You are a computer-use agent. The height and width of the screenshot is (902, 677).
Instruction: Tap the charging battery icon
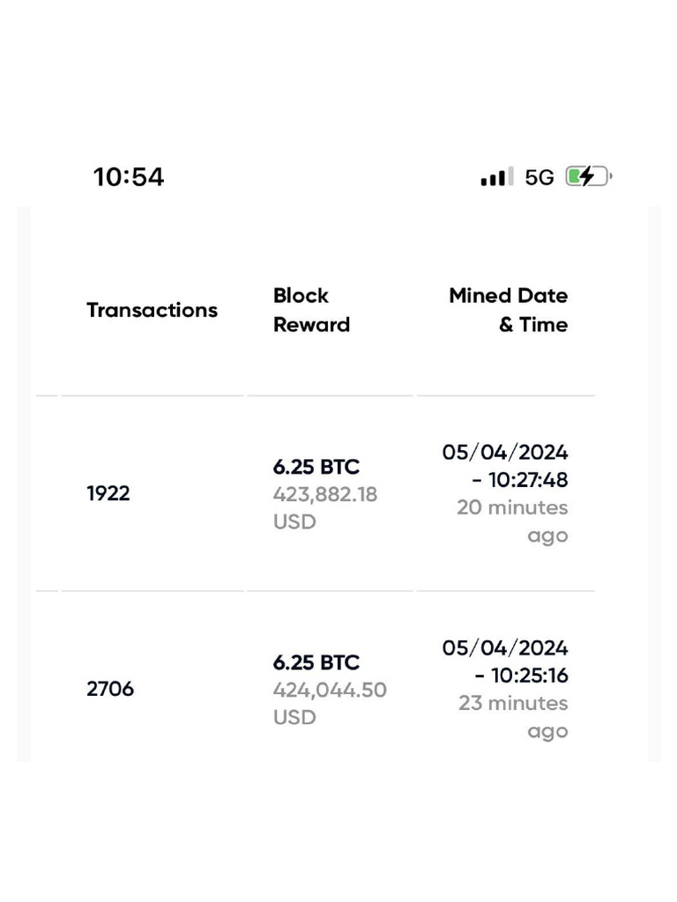587,177
